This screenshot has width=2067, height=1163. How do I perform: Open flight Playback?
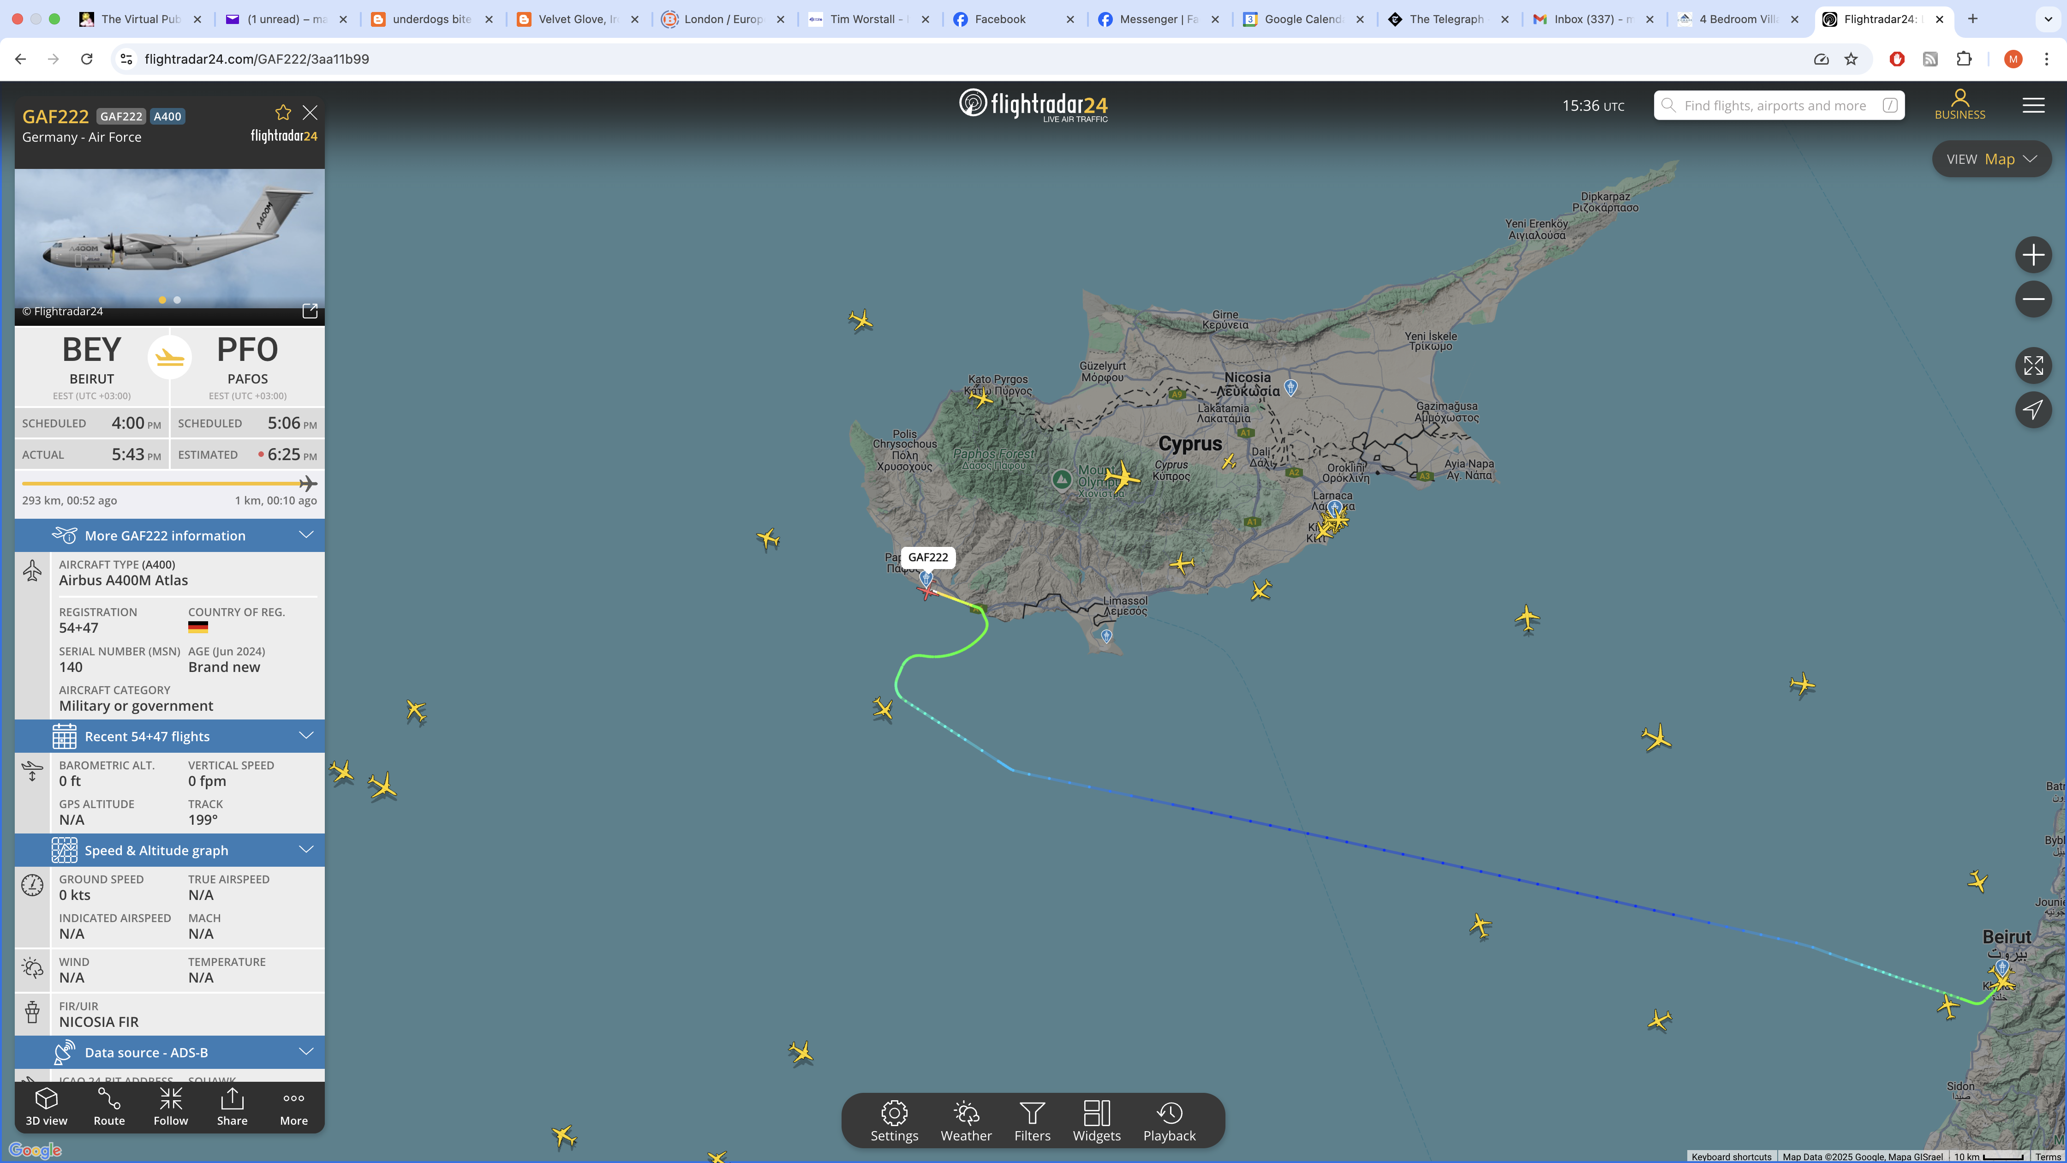(1169, 1121)
